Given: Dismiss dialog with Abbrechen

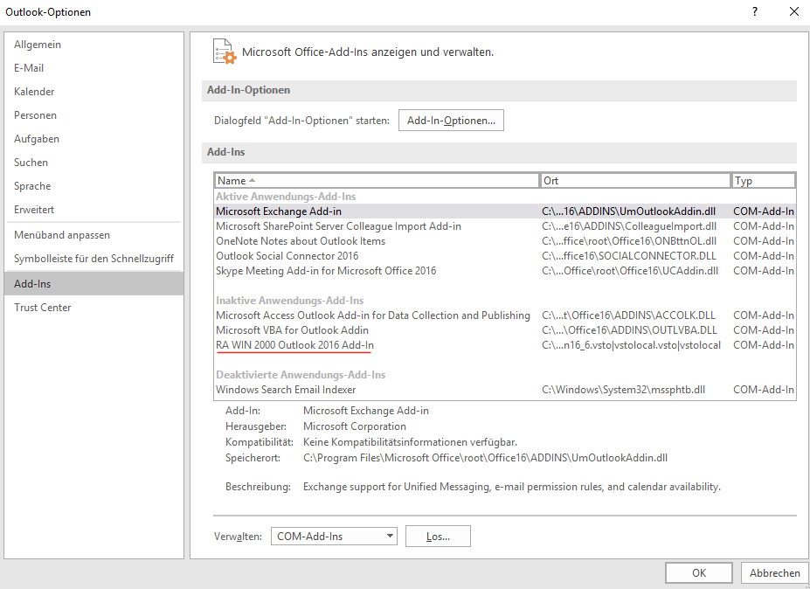Looking at the screenshot, I should 774,572.
